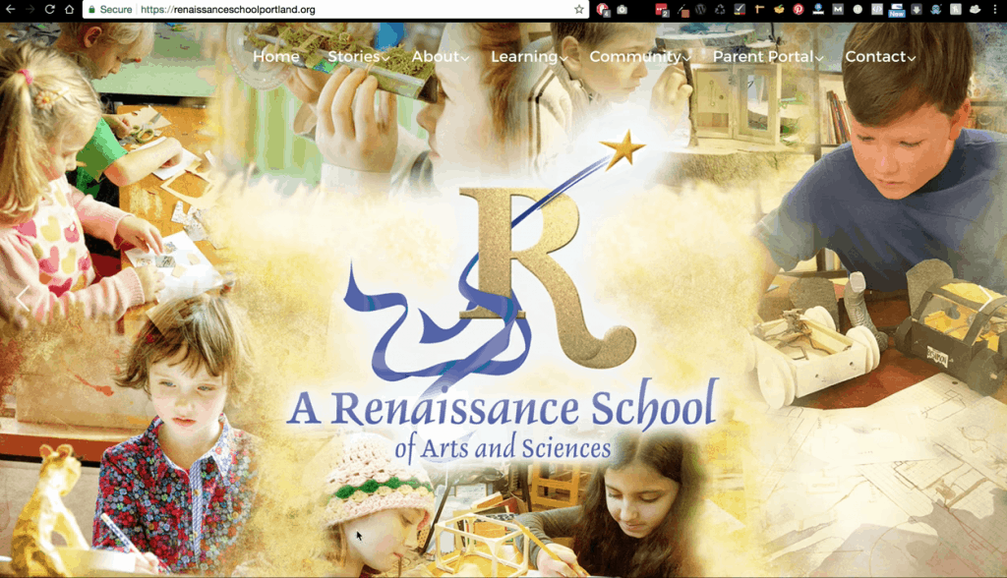Open the mustache face extension icon
Screen dimensions: 1007x578
[x=936, y=9]
